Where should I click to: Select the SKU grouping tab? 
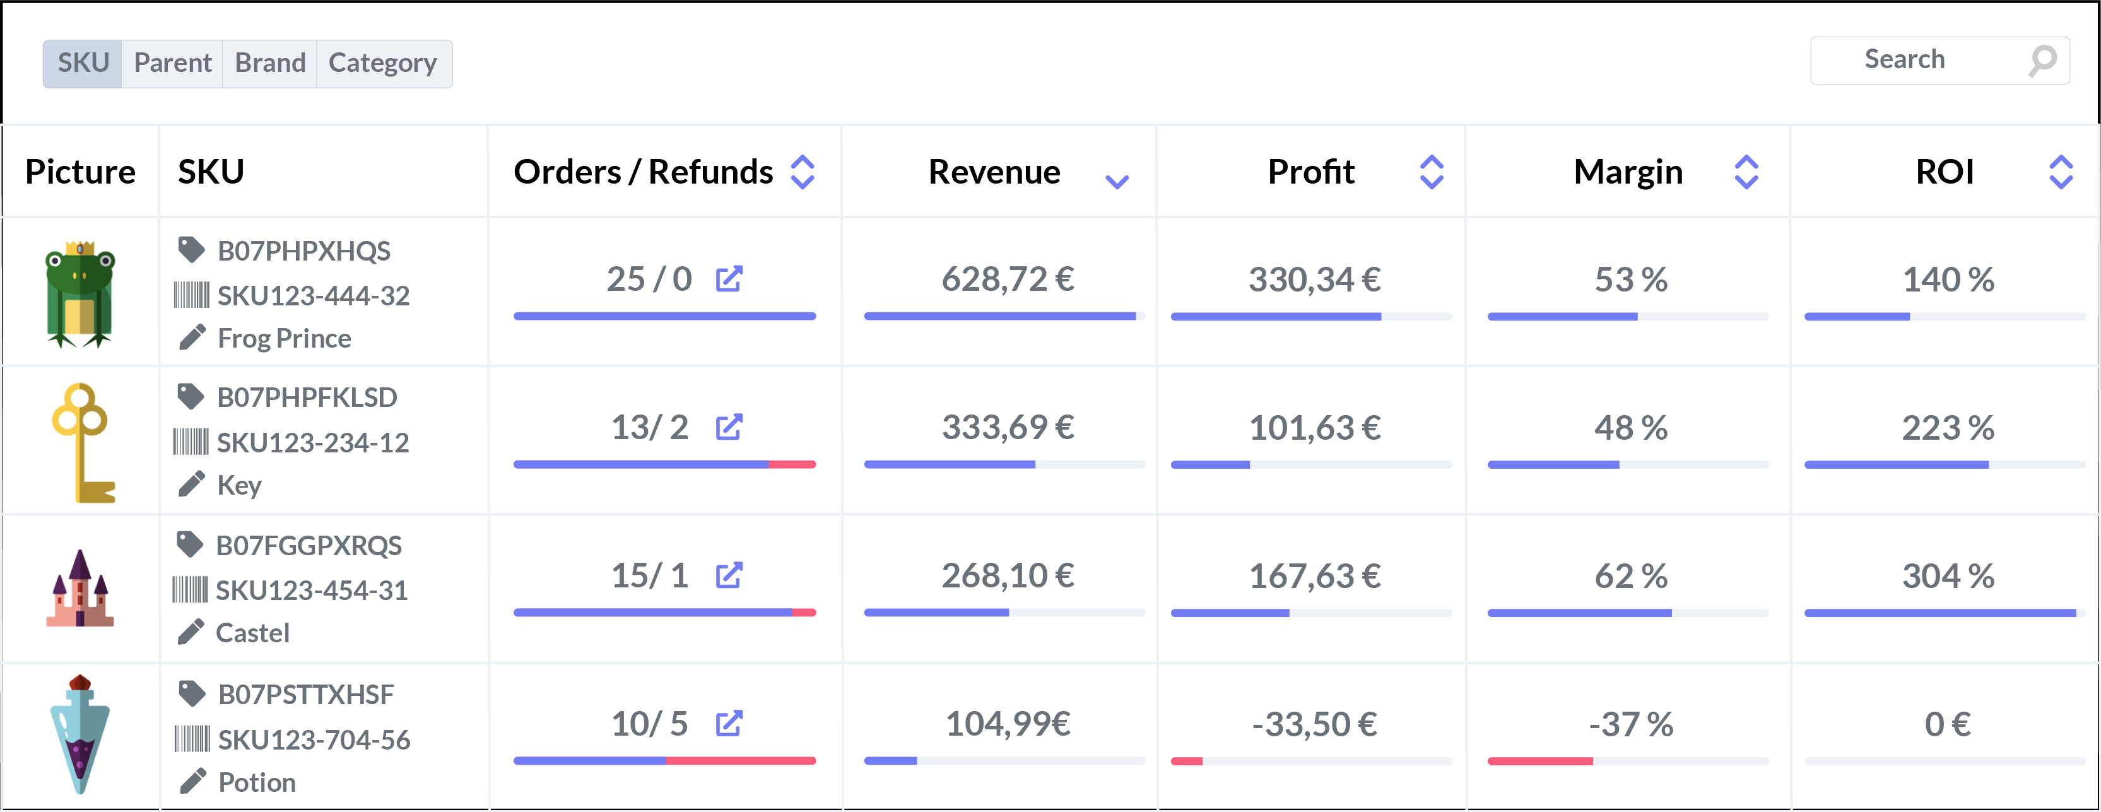point(83,64)
